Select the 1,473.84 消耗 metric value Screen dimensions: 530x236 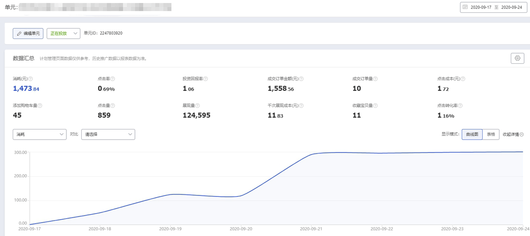pos(26,88)
